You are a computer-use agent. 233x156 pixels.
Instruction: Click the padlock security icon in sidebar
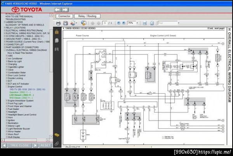(57, 32)
